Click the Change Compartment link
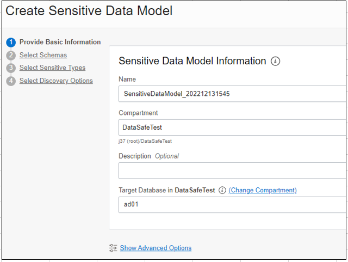 (x=263, y=190)
